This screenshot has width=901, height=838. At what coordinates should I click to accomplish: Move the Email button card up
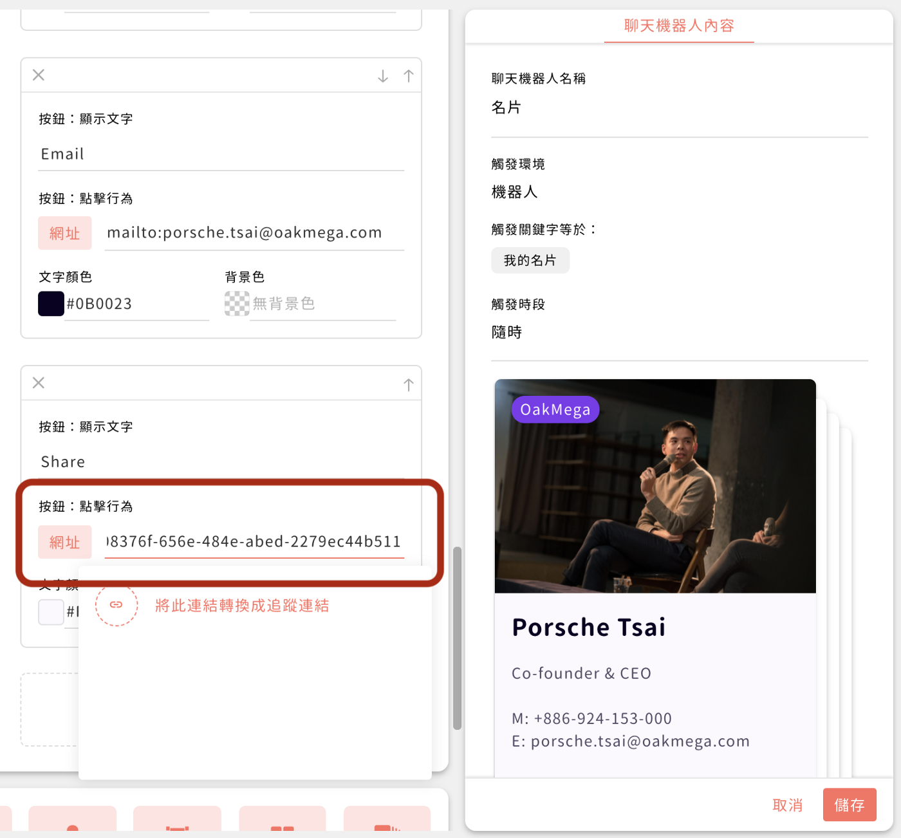[409, 76]
